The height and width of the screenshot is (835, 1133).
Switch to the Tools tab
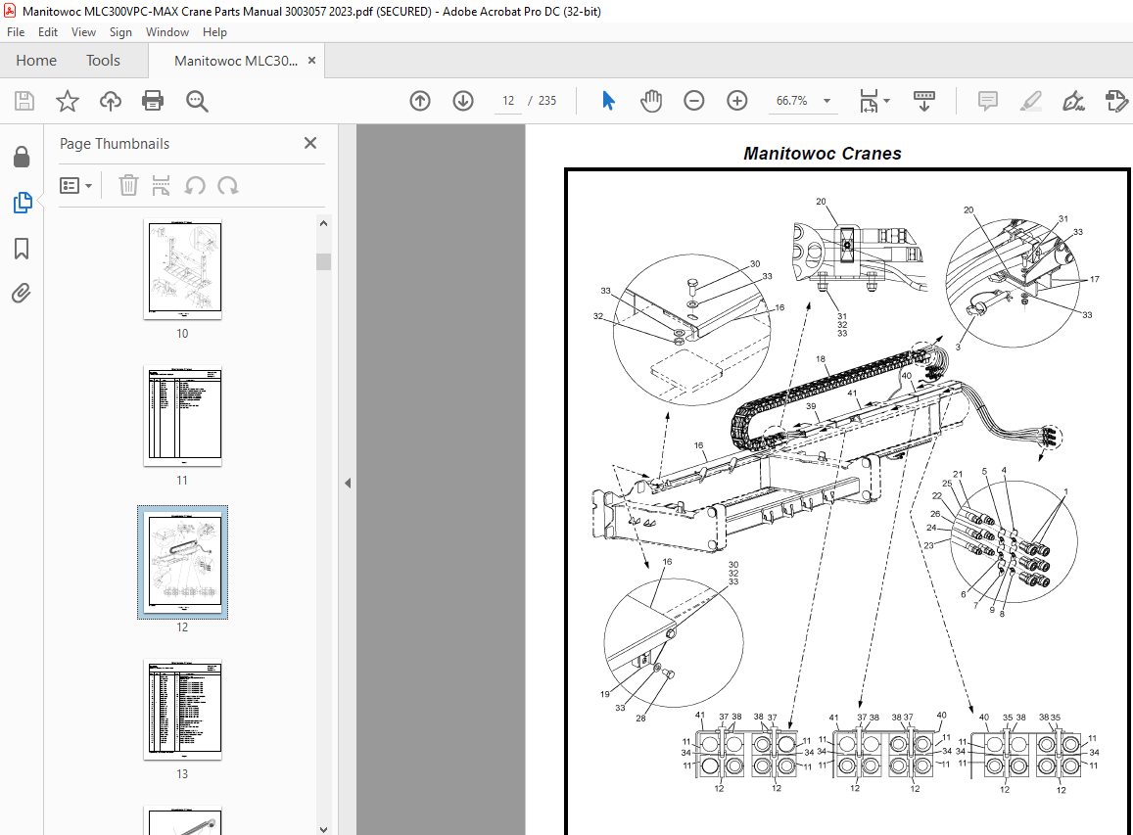[103, 61]
